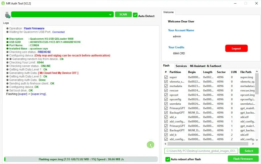Image resolution: width=261 pixels, height=164 pixels.
Task: Uncheck the super partition checkbox
Action: 166,77
